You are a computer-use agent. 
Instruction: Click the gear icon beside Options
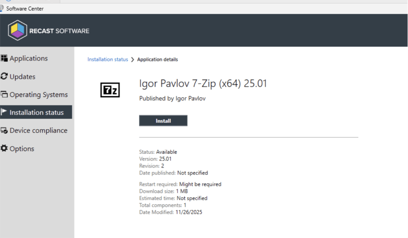(x=4, y=148)
